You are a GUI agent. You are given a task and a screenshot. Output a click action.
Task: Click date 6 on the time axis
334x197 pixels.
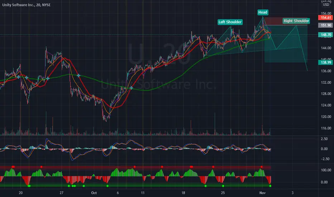(118, 193)
